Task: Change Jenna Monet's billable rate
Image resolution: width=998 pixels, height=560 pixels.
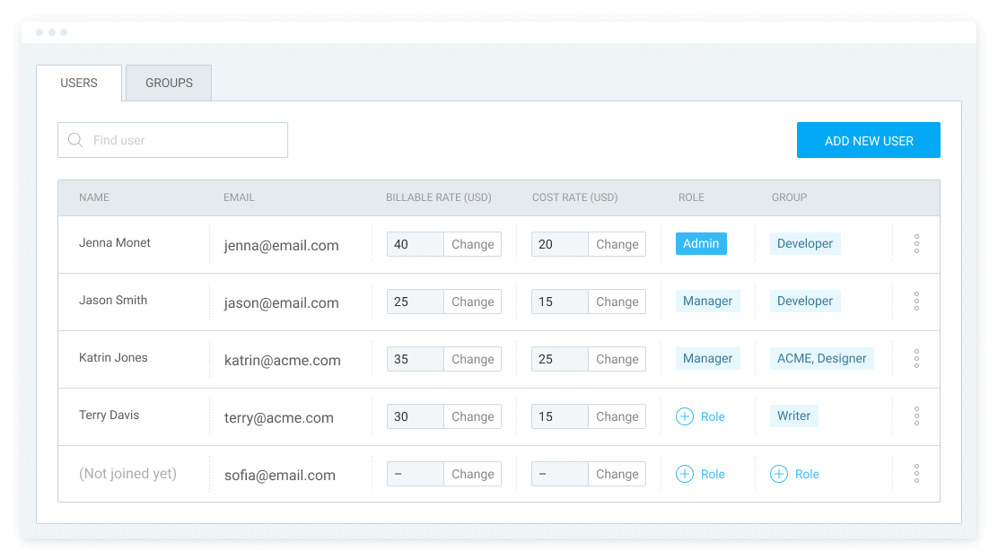Action: click(472, 244)
